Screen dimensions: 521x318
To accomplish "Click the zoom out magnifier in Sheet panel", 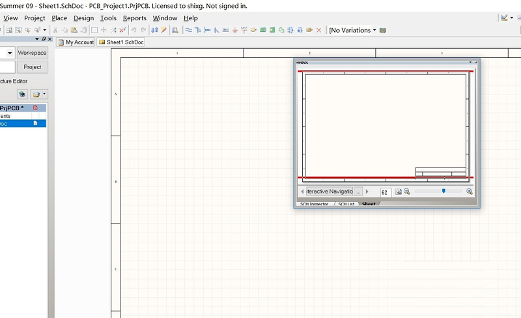I will click(407, 192).
